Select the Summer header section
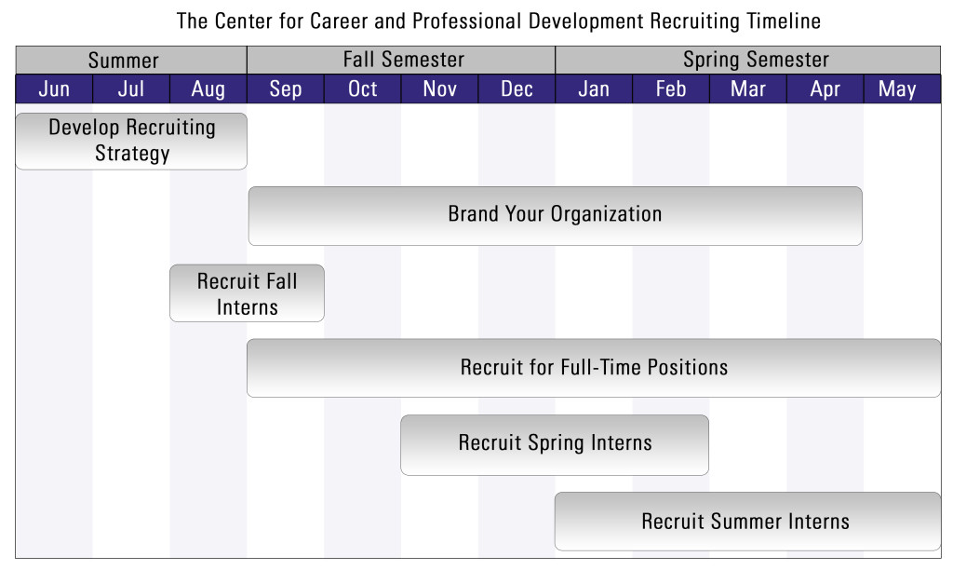 (131, 61)
